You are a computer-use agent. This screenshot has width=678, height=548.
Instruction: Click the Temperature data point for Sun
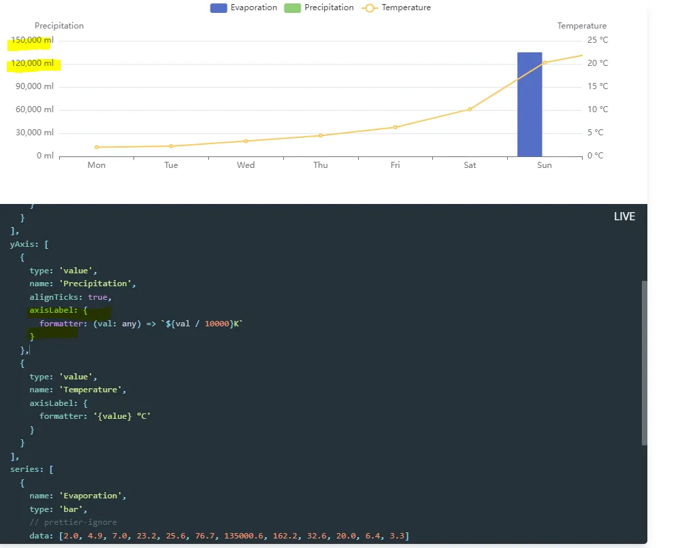coord(545,63)
